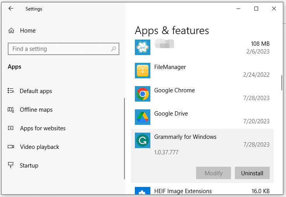The image size is (286, 197).
Task: Click the Apps for websites icon
Action: pos(10,128)
